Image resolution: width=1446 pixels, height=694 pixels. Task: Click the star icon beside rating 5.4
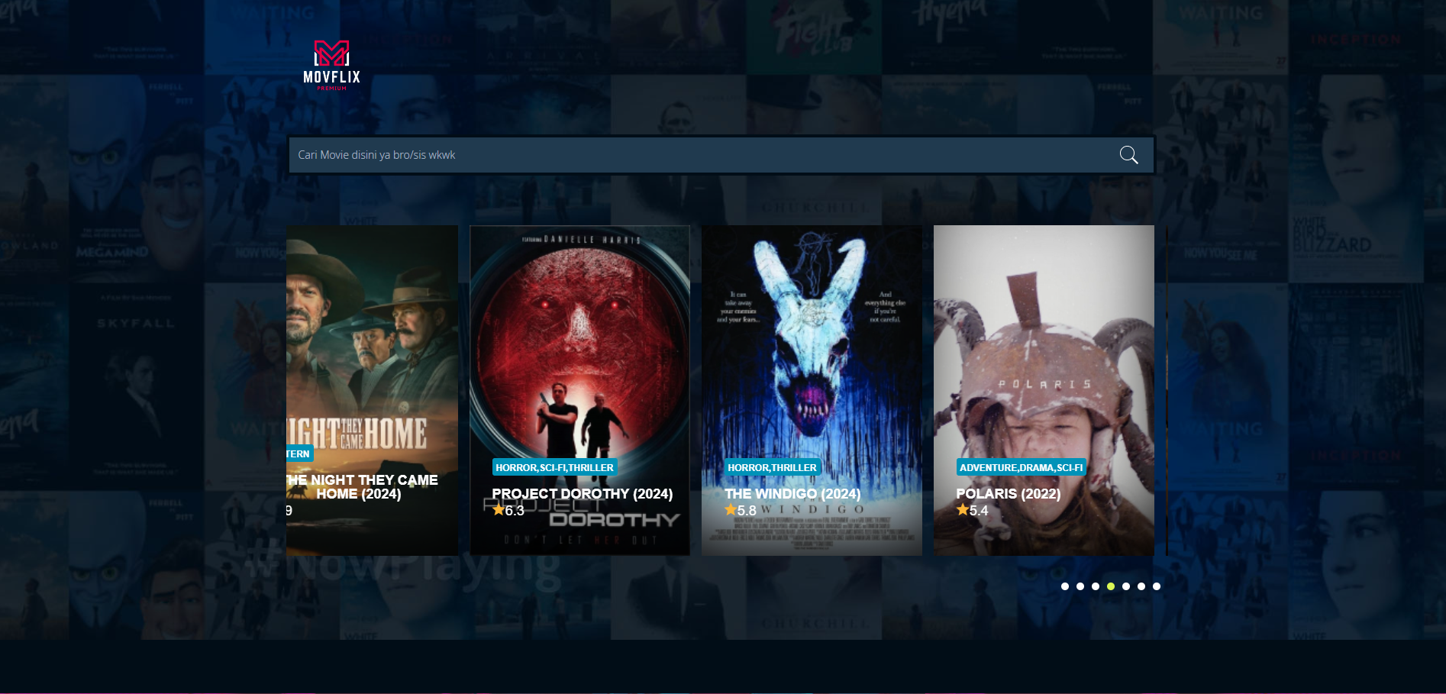click(x=963, y=509)
